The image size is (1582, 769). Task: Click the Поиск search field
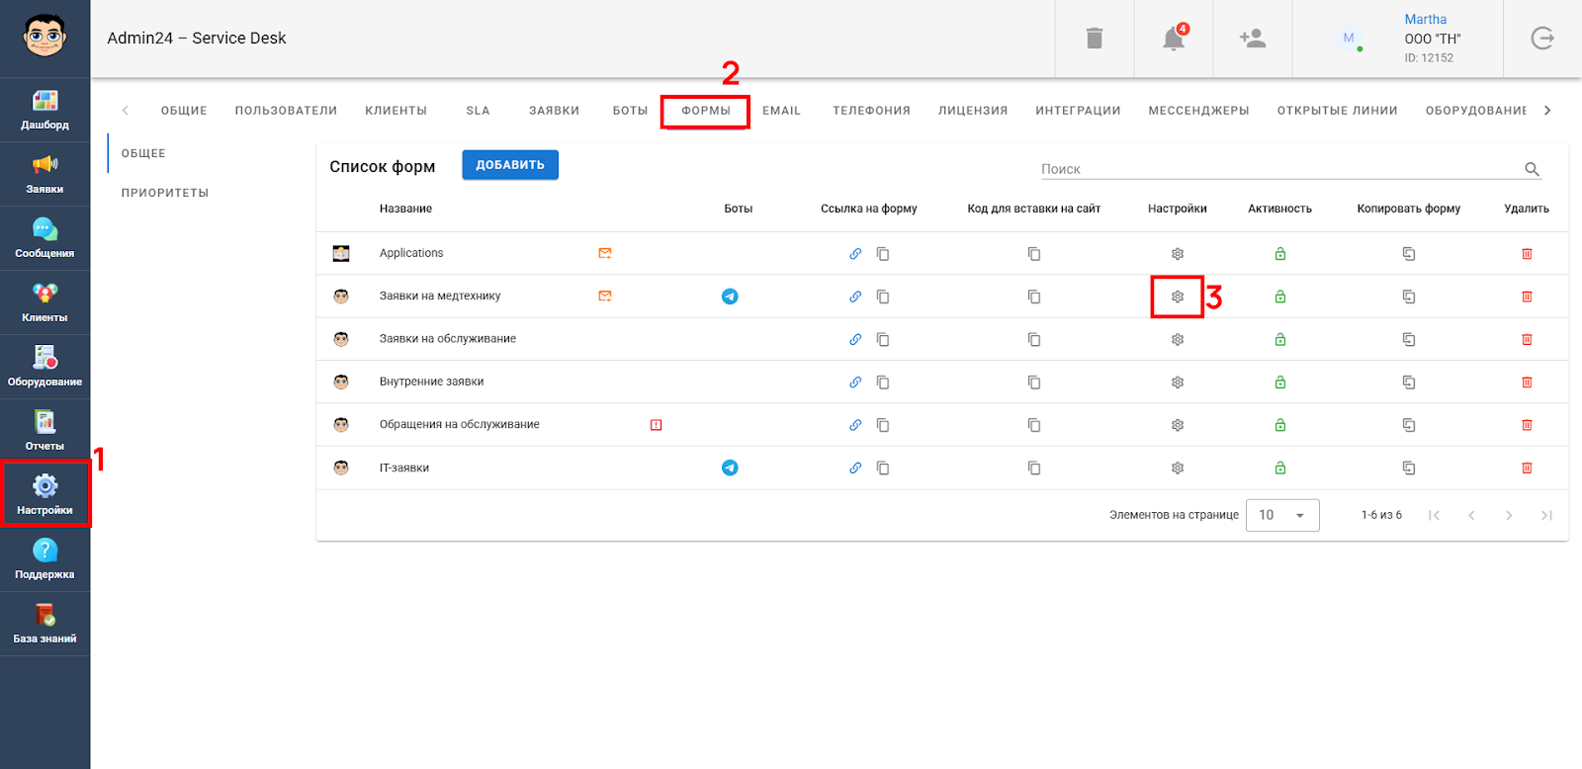click(1279, 169)
